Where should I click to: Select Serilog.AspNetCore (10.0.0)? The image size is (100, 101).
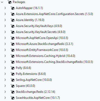(34, 80)
